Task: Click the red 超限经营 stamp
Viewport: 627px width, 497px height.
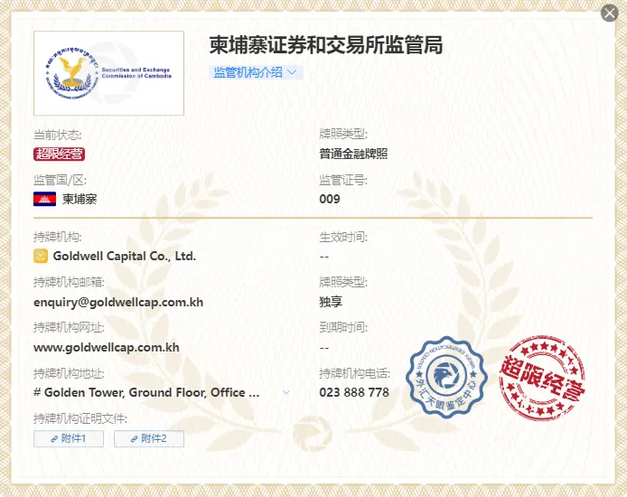Action: [x=542, y=378]
